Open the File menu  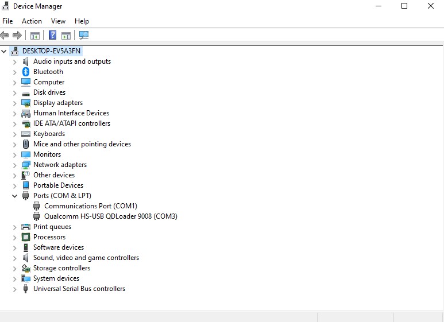pos(7,21)
